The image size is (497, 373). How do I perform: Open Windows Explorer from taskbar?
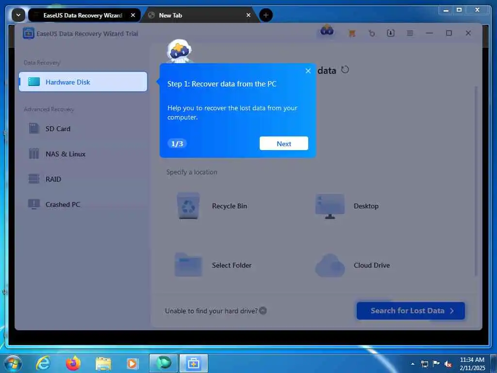(103, 364)
